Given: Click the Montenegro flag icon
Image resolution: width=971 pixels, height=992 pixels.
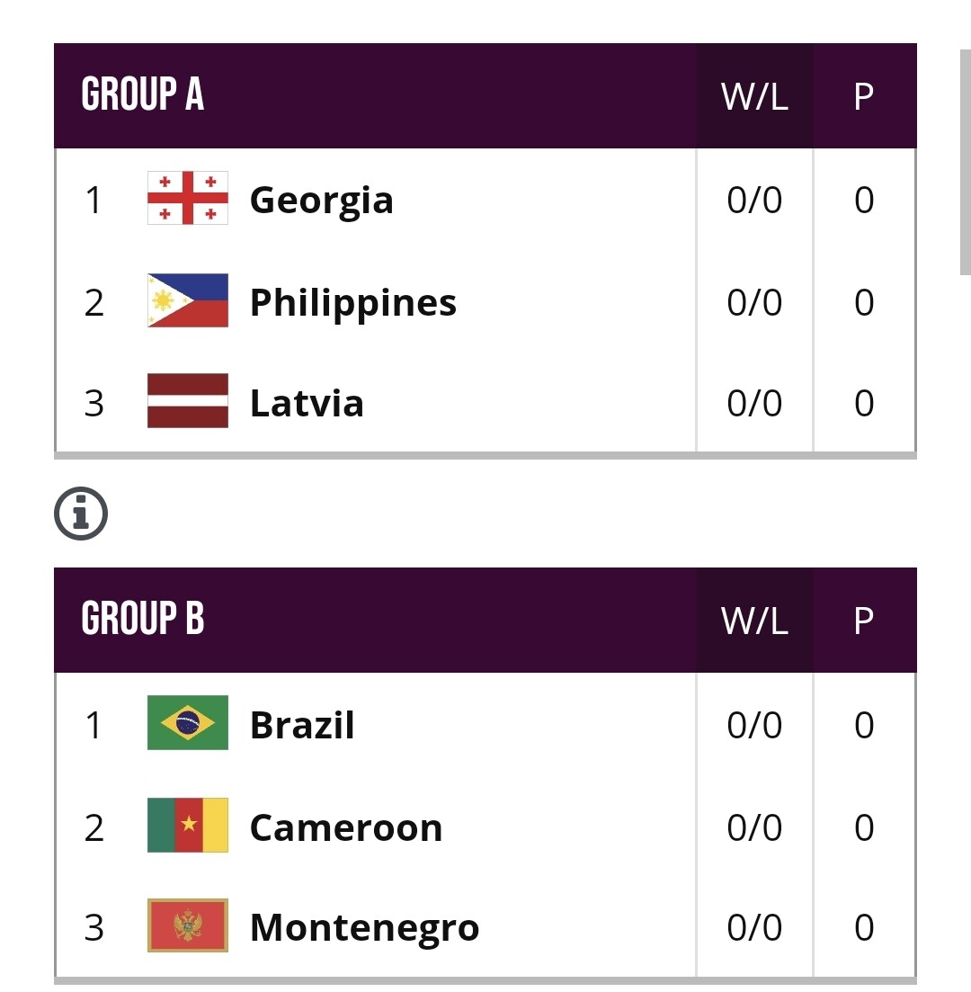Looking at the screenshot, I should 187,925.
